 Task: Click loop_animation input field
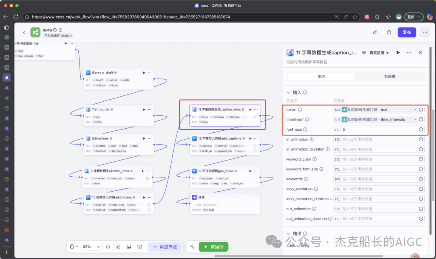click(x=379, y=189)
